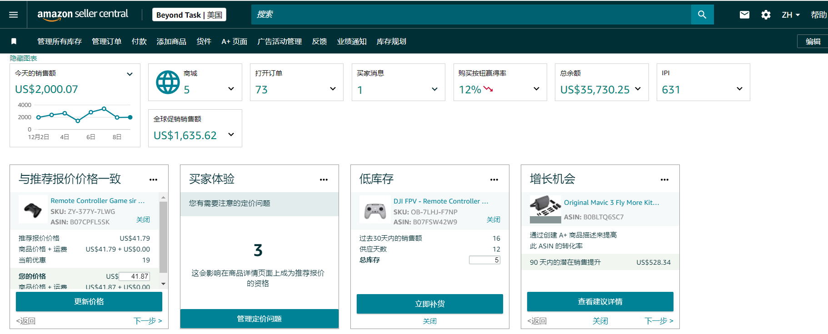Click total inventory input showing 5
Viewport: 828px width, 334px height.
click(484, 260)
